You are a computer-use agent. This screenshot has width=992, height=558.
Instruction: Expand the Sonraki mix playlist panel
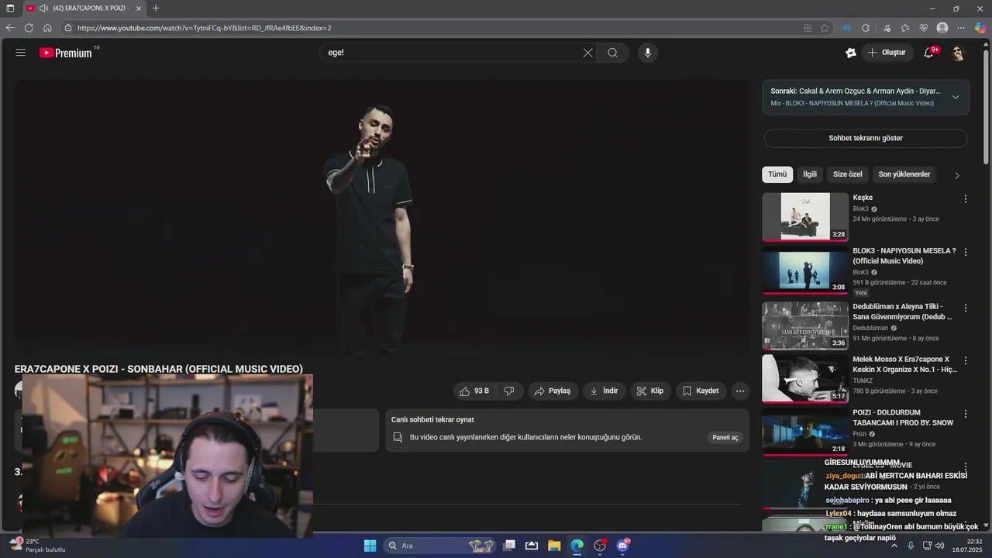click(x=956, y=97)
